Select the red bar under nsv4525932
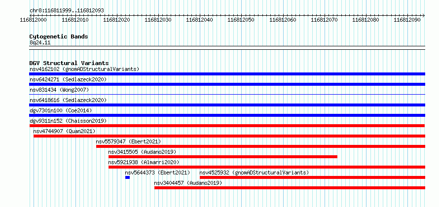This screenshot has height=207, width=439. tap(312, 177)
